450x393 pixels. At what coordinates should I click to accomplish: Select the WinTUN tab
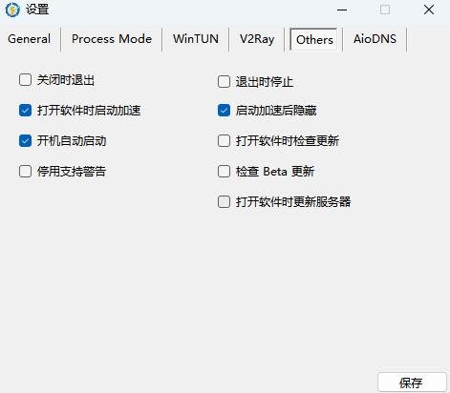(196, 39)
